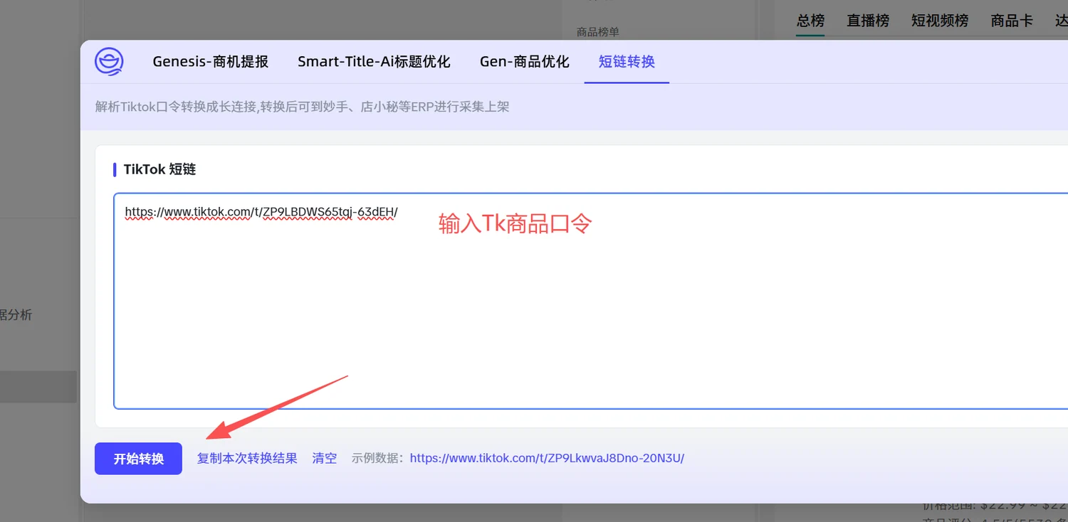Select 商品卡 tab in background page
The image size is (1068, 522).
coord(1012,21)
